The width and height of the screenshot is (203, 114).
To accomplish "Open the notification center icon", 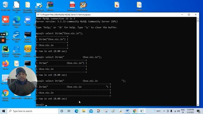I will [x=199, y=111].
